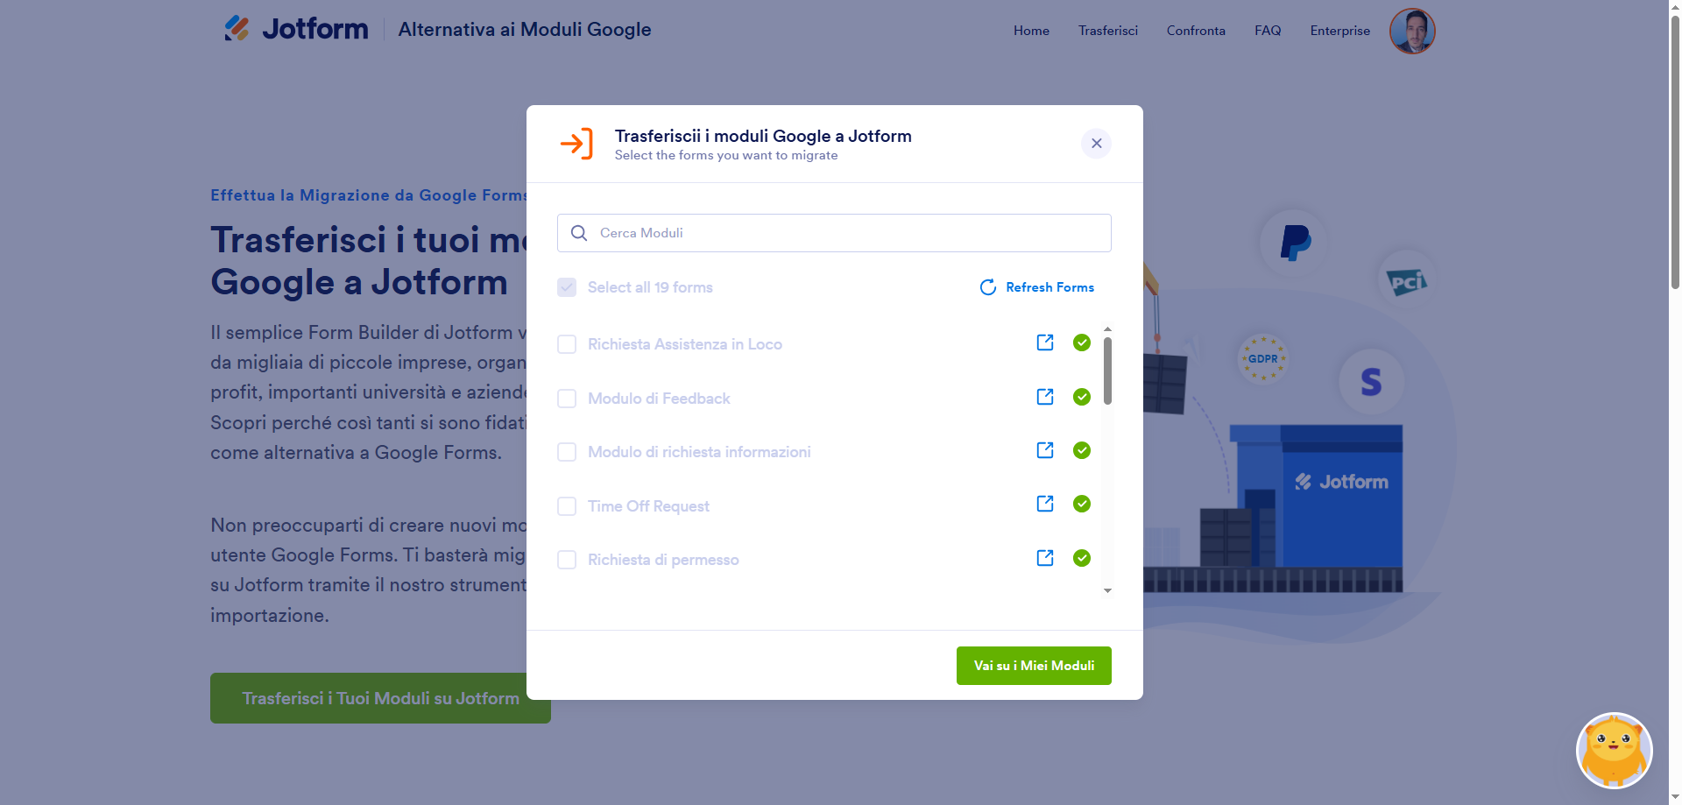Click the Modulo di Feedback form name
1682x805 pixels.
click(659, 399)
